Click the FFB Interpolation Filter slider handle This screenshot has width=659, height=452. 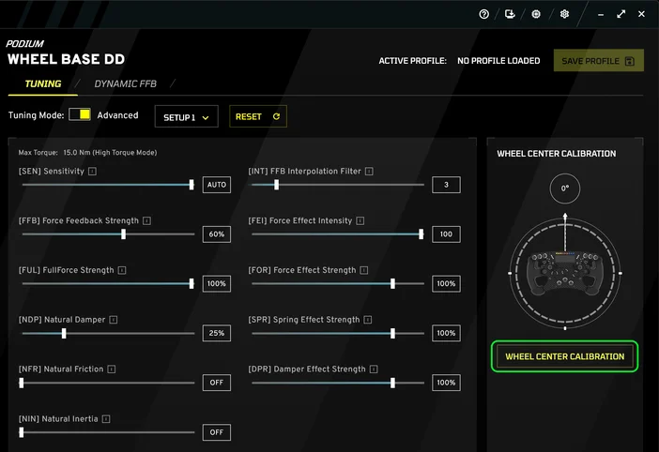277,185
